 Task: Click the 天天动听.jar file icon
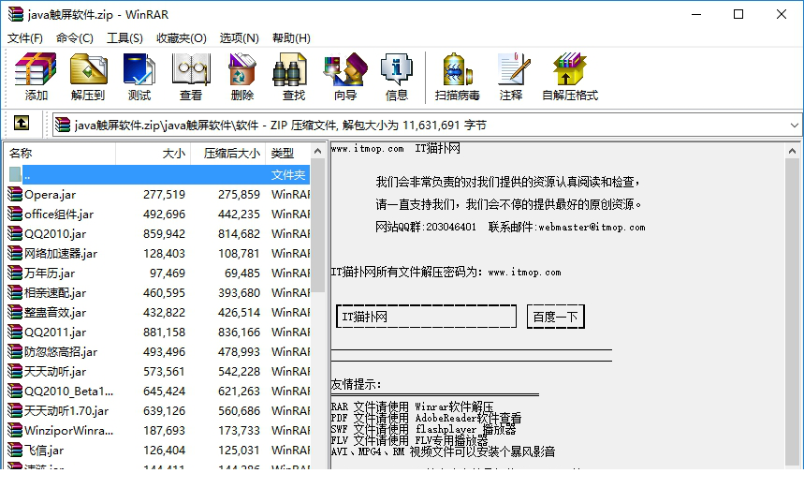[x=15, y=371]
